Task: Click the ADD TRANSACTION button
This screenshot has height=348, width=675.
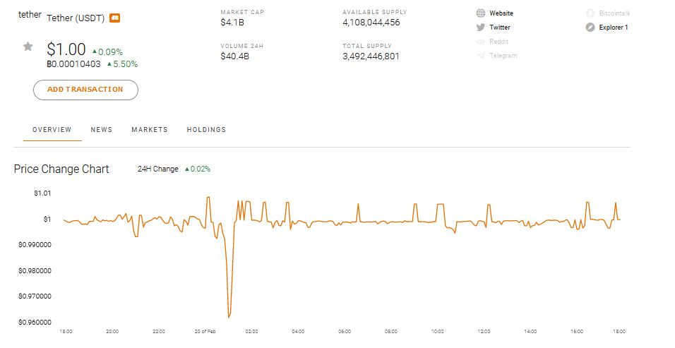Action: [85, 90]
